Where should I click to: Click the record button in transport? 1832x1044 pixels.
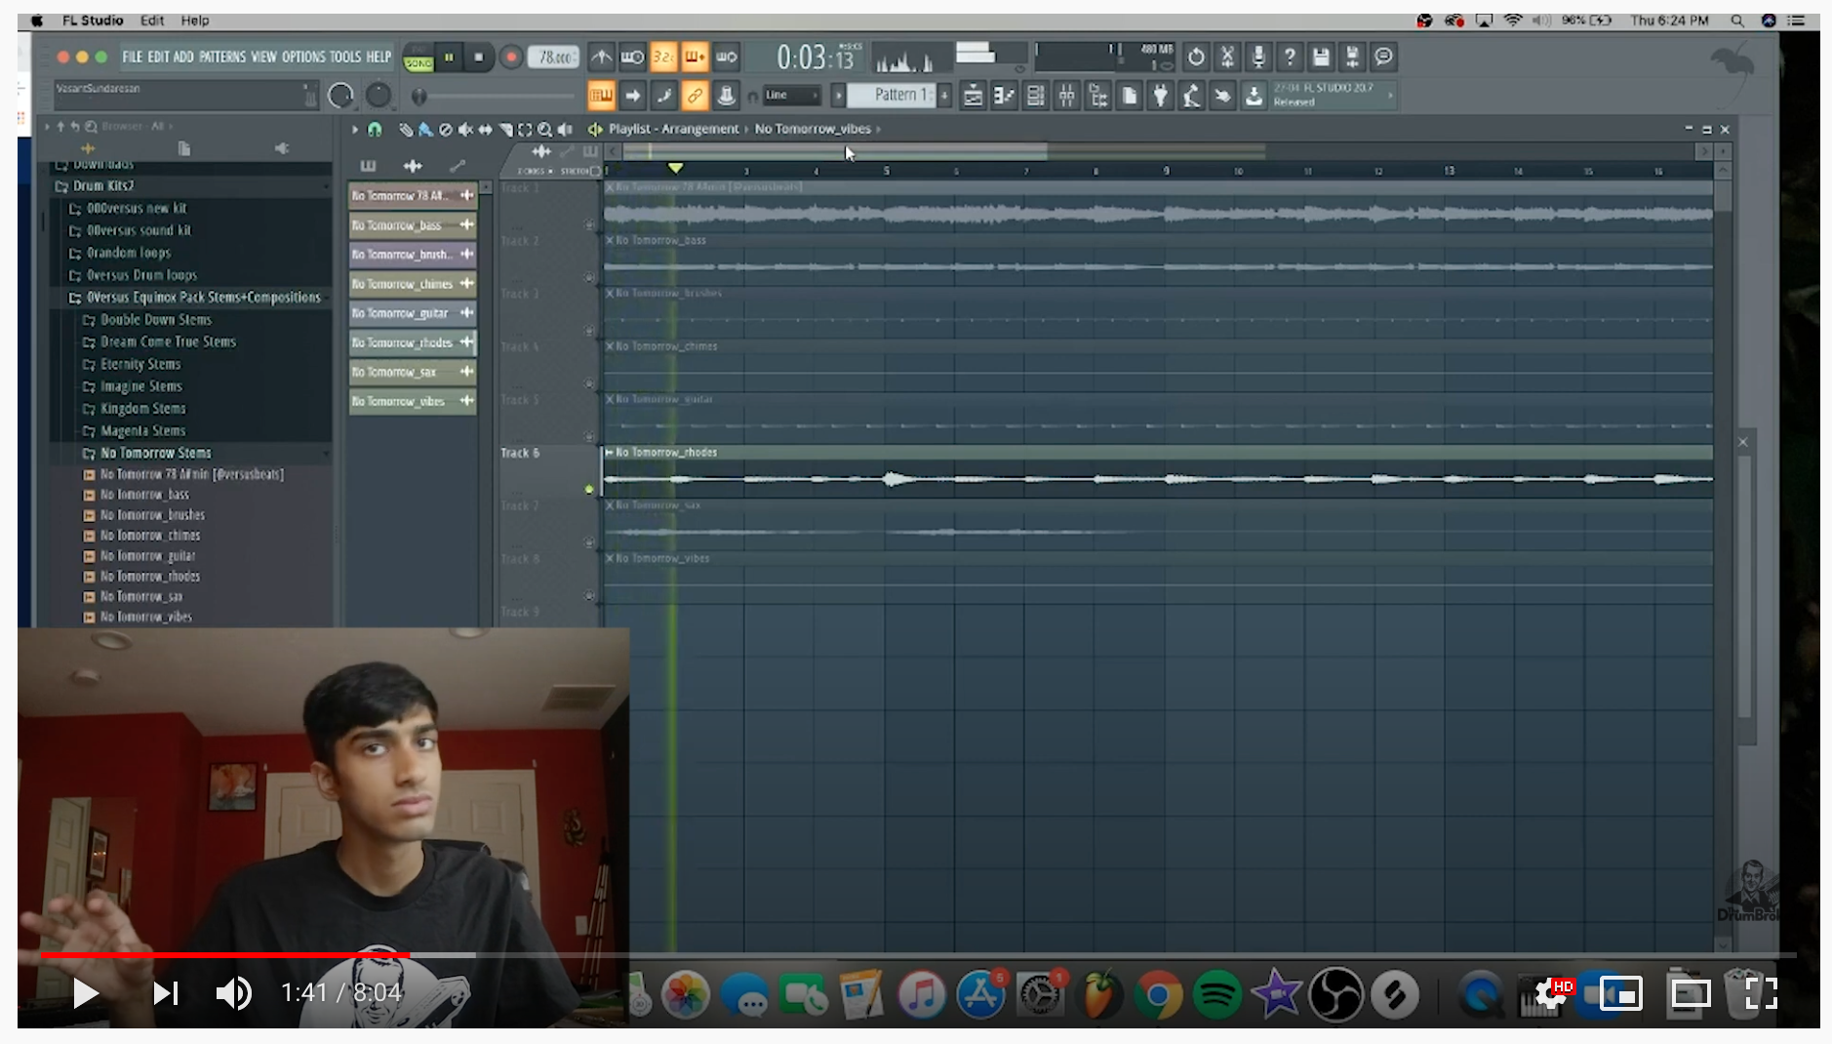[x=510, y=58]
